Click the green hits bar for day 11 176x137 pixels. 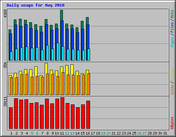click(62, 15)
